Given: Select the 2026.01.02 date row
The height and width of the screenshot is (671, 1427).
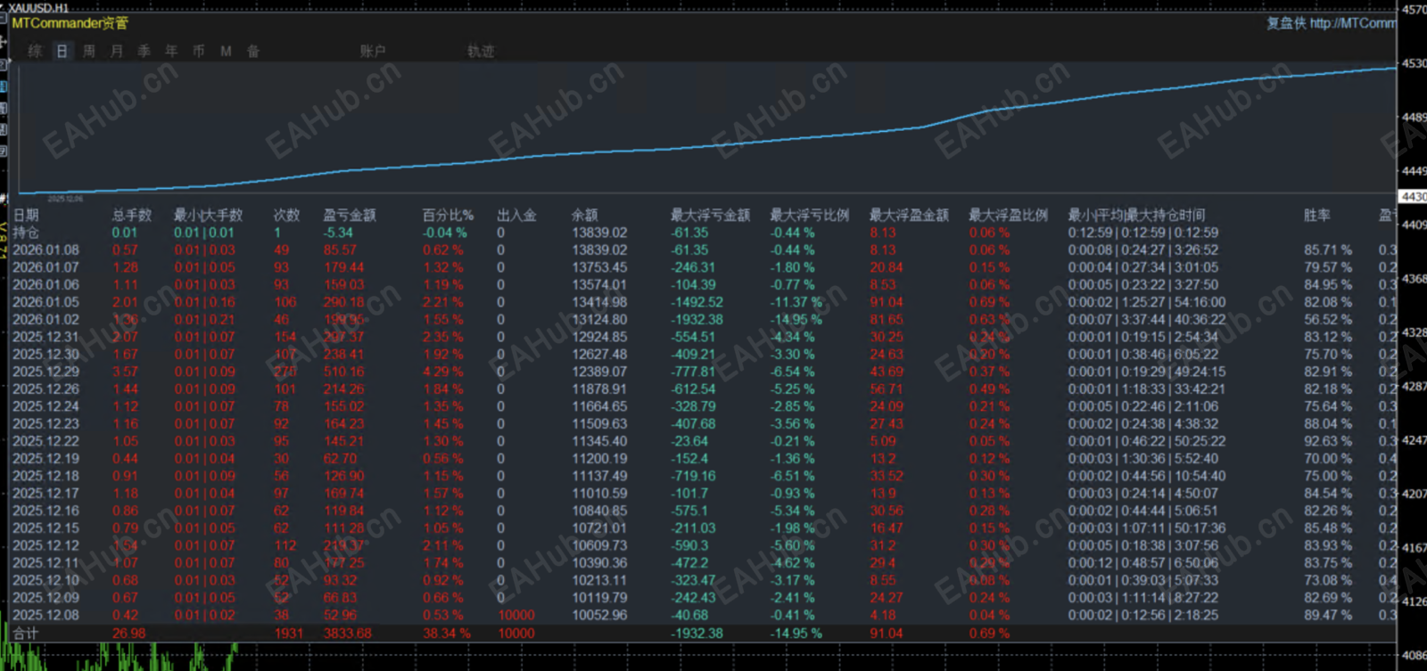Looking at the screenshot, I should click(x=45, y=320).
